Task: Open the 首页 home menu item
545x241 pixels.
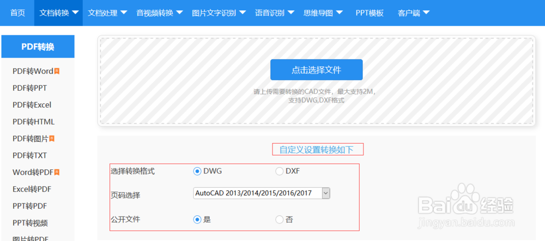Action: [17, 13]
